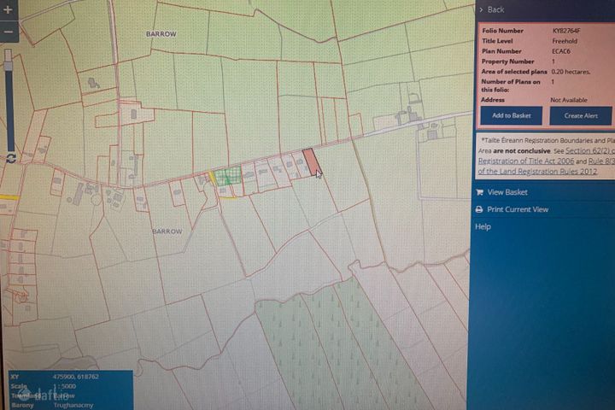
Task: Click the printer icon beside Print Current View
Action: (x=479, y=209)
